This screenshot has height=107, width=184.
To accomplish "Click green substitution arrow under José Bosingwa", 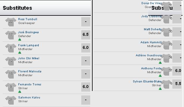I will [20, 39].
